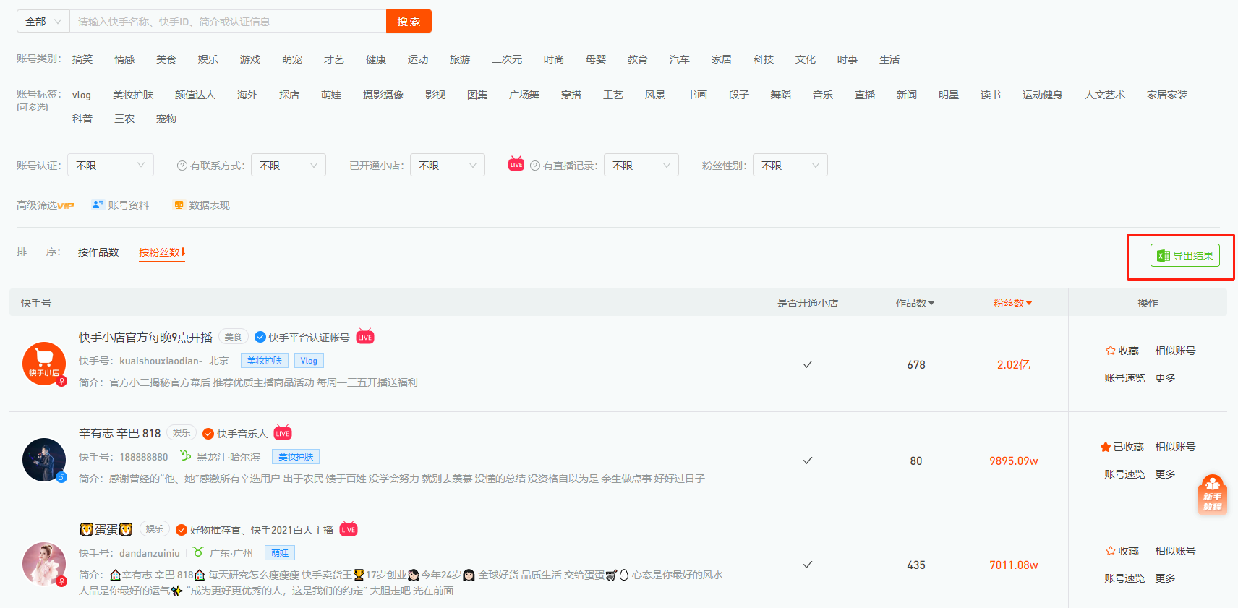Click the LIVE icon beside 有直播记录 filter
The image size is (1238, 608).
[x=516, y=163]
